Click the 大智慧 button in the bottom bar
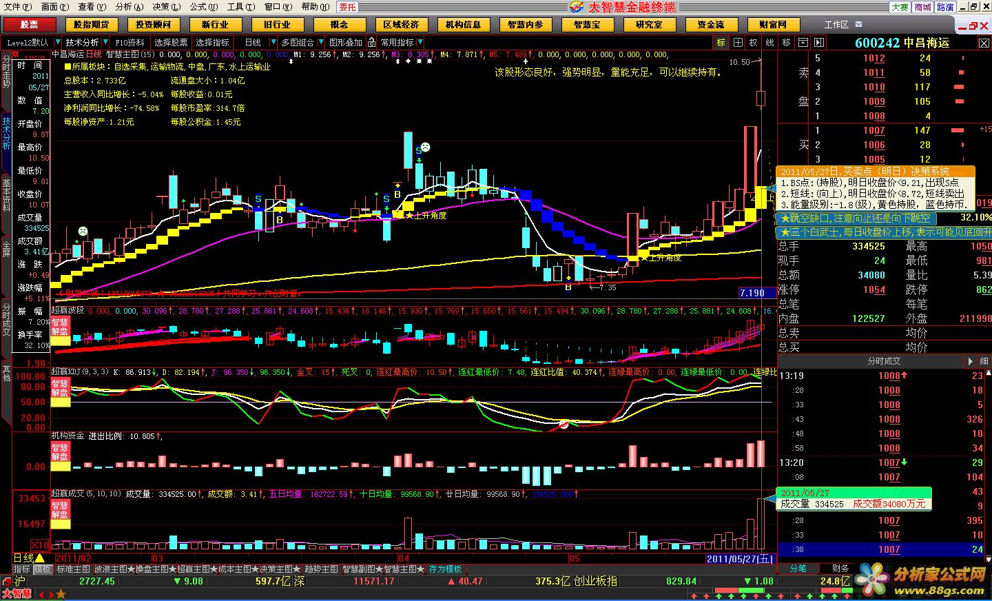This screenshot has width=992, height=601. click(x=17, y=594)
